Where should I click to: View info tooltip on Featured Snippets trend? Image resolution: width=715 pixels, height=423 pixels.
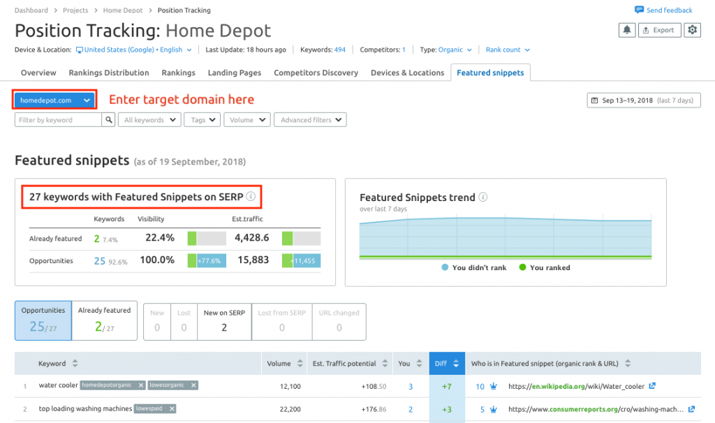point(482,197)
